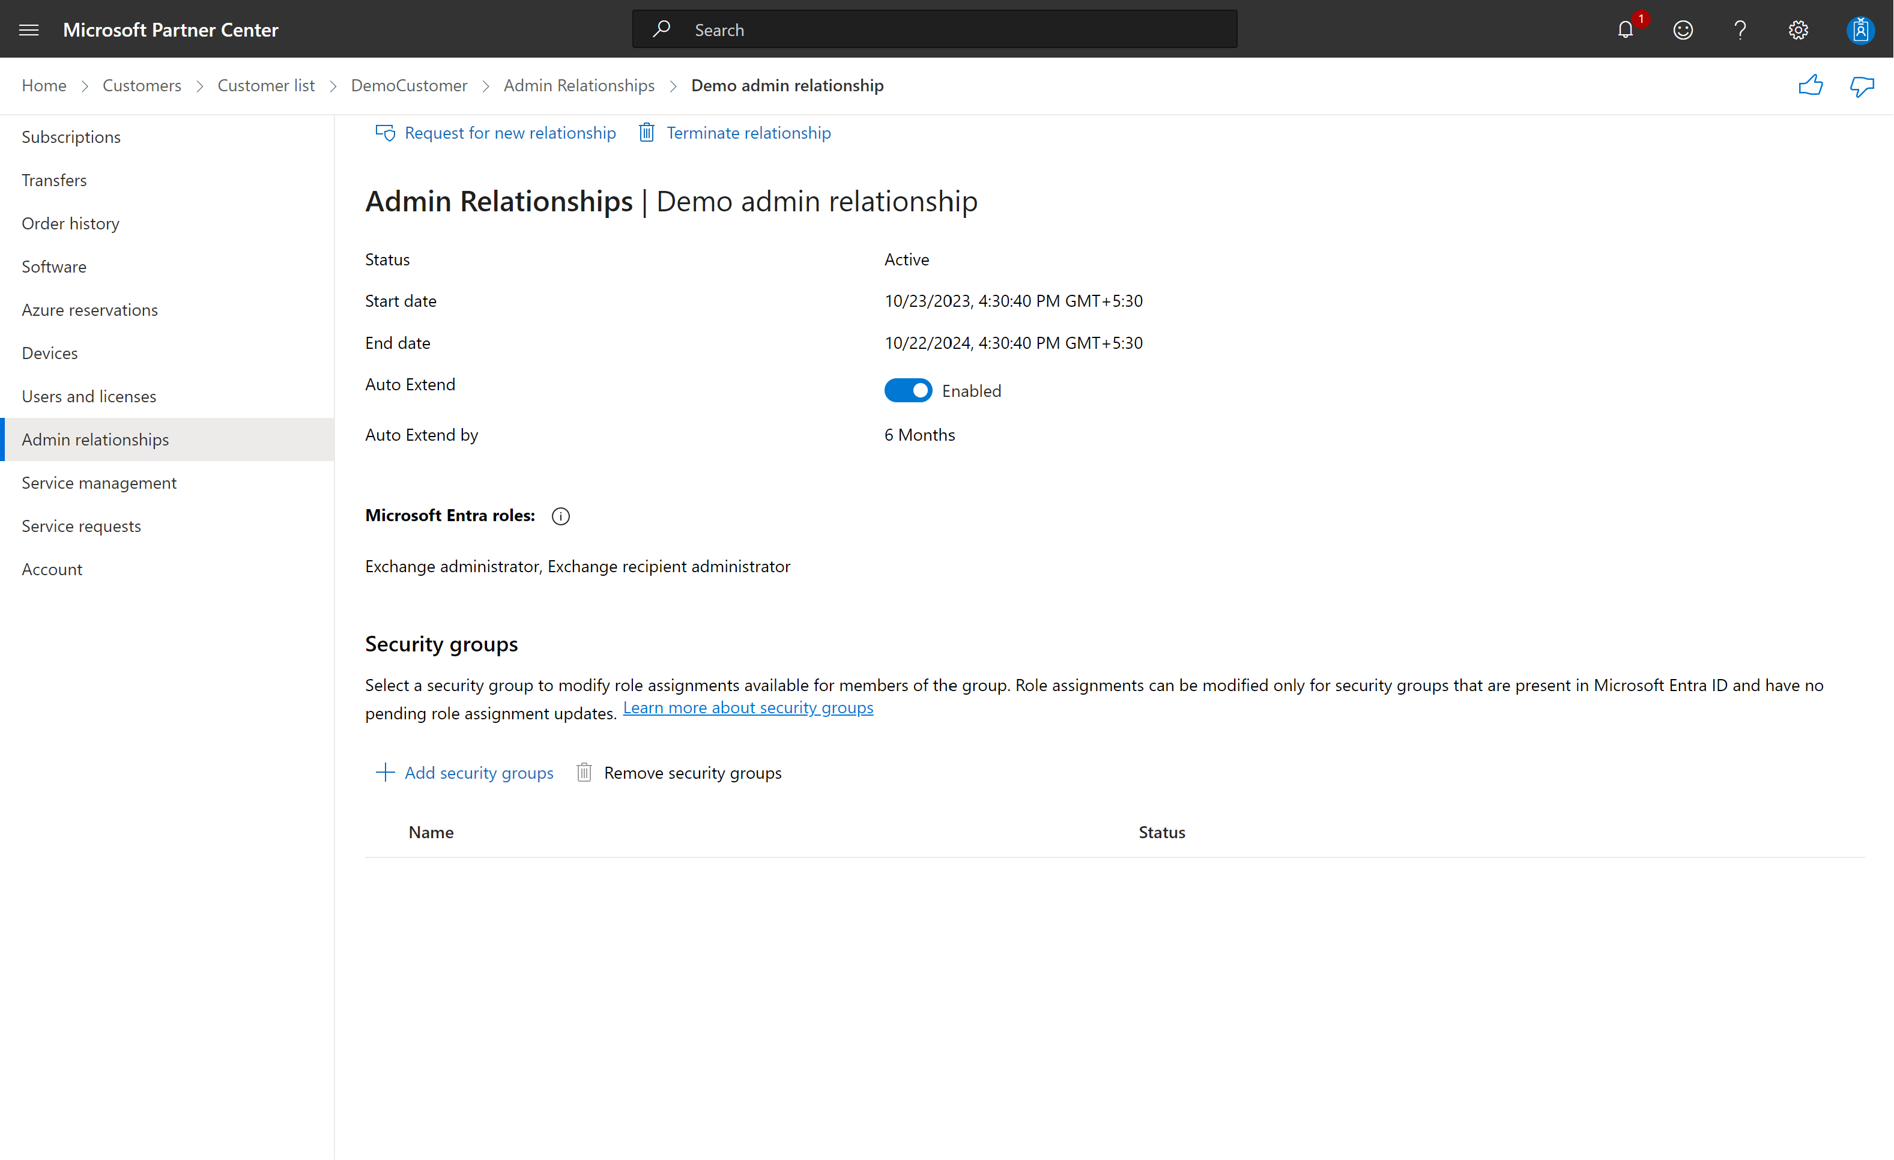Open Learn more about security groups link

click(747, 707)
